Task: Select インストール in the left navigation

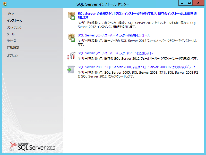Action: (x=15, y=21)
